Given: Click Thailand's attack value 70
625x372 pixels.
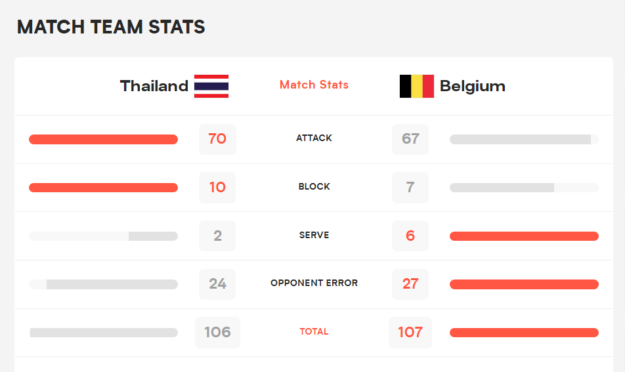Looking at the screenshot, I should (218, 139).
